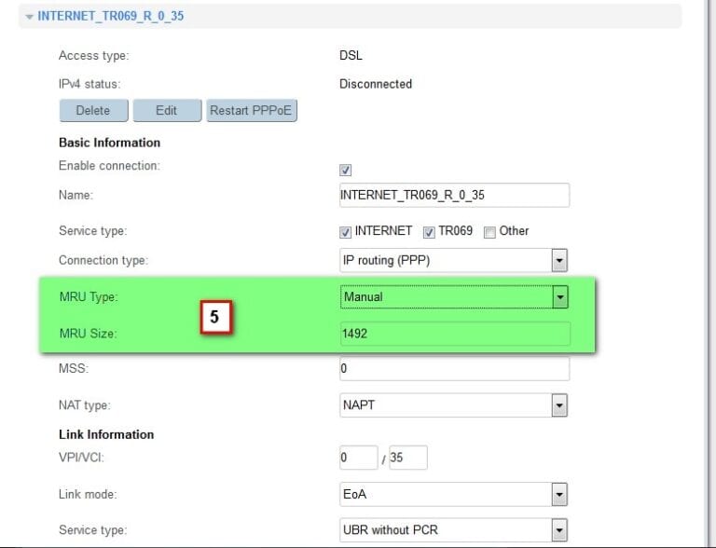Click the Delete button

[93, 110]
